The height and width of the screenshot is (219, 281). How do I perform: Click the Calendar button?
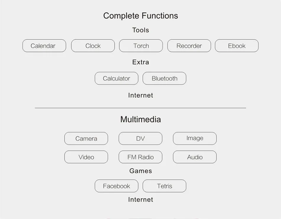point(44,46)
